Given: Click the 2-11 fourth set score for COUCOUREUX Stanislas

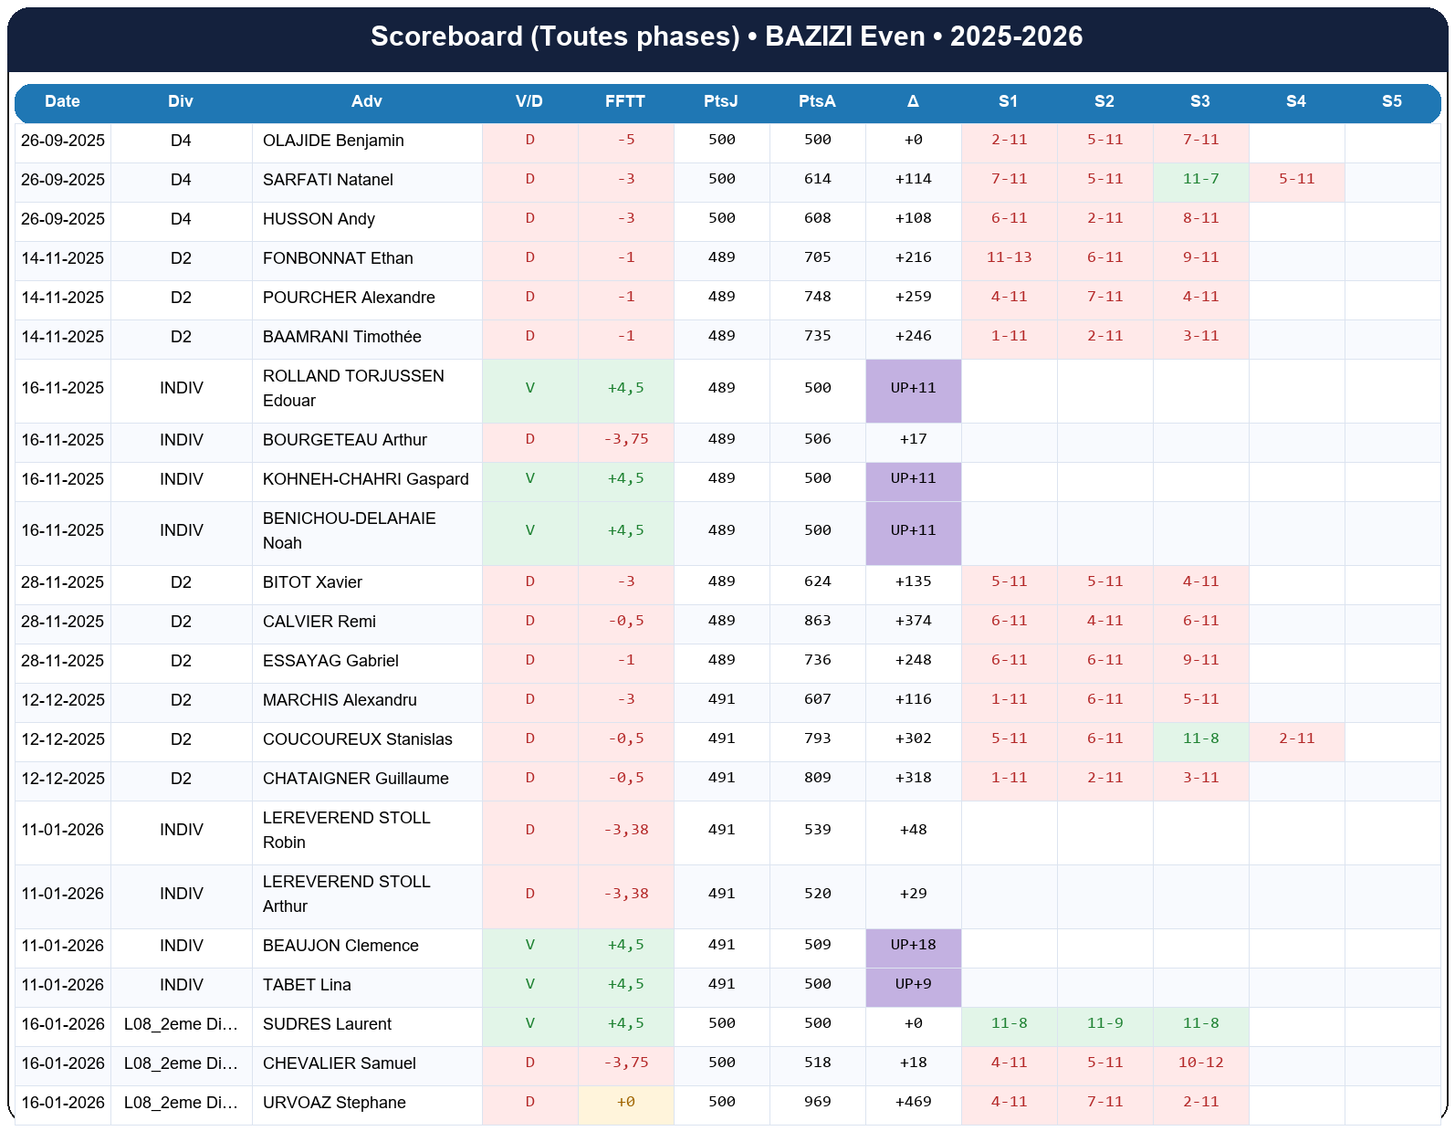Looking at the screenshot, I should click(1296, 738).
